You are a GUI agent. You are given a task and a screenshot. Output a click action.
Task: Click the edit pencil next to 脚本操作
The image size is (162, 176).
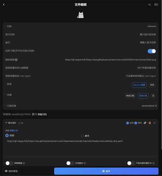coord(19,123)
